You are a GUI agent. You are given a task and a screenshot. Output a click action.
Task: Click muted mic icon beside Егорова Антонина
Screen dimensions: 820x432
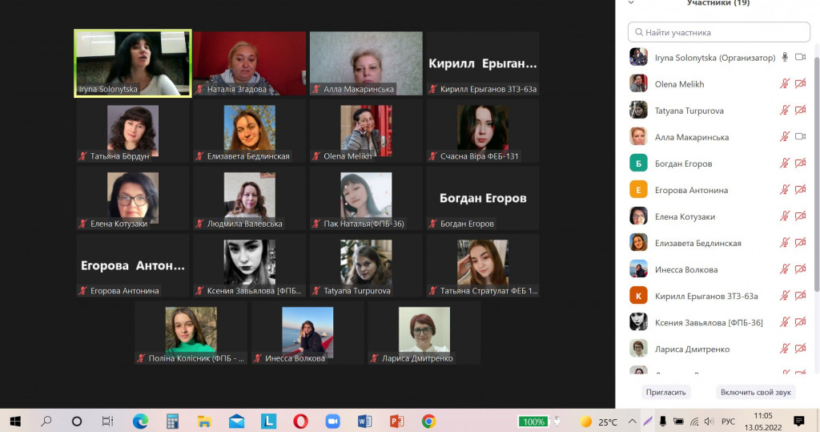click(x=785, y=190)
